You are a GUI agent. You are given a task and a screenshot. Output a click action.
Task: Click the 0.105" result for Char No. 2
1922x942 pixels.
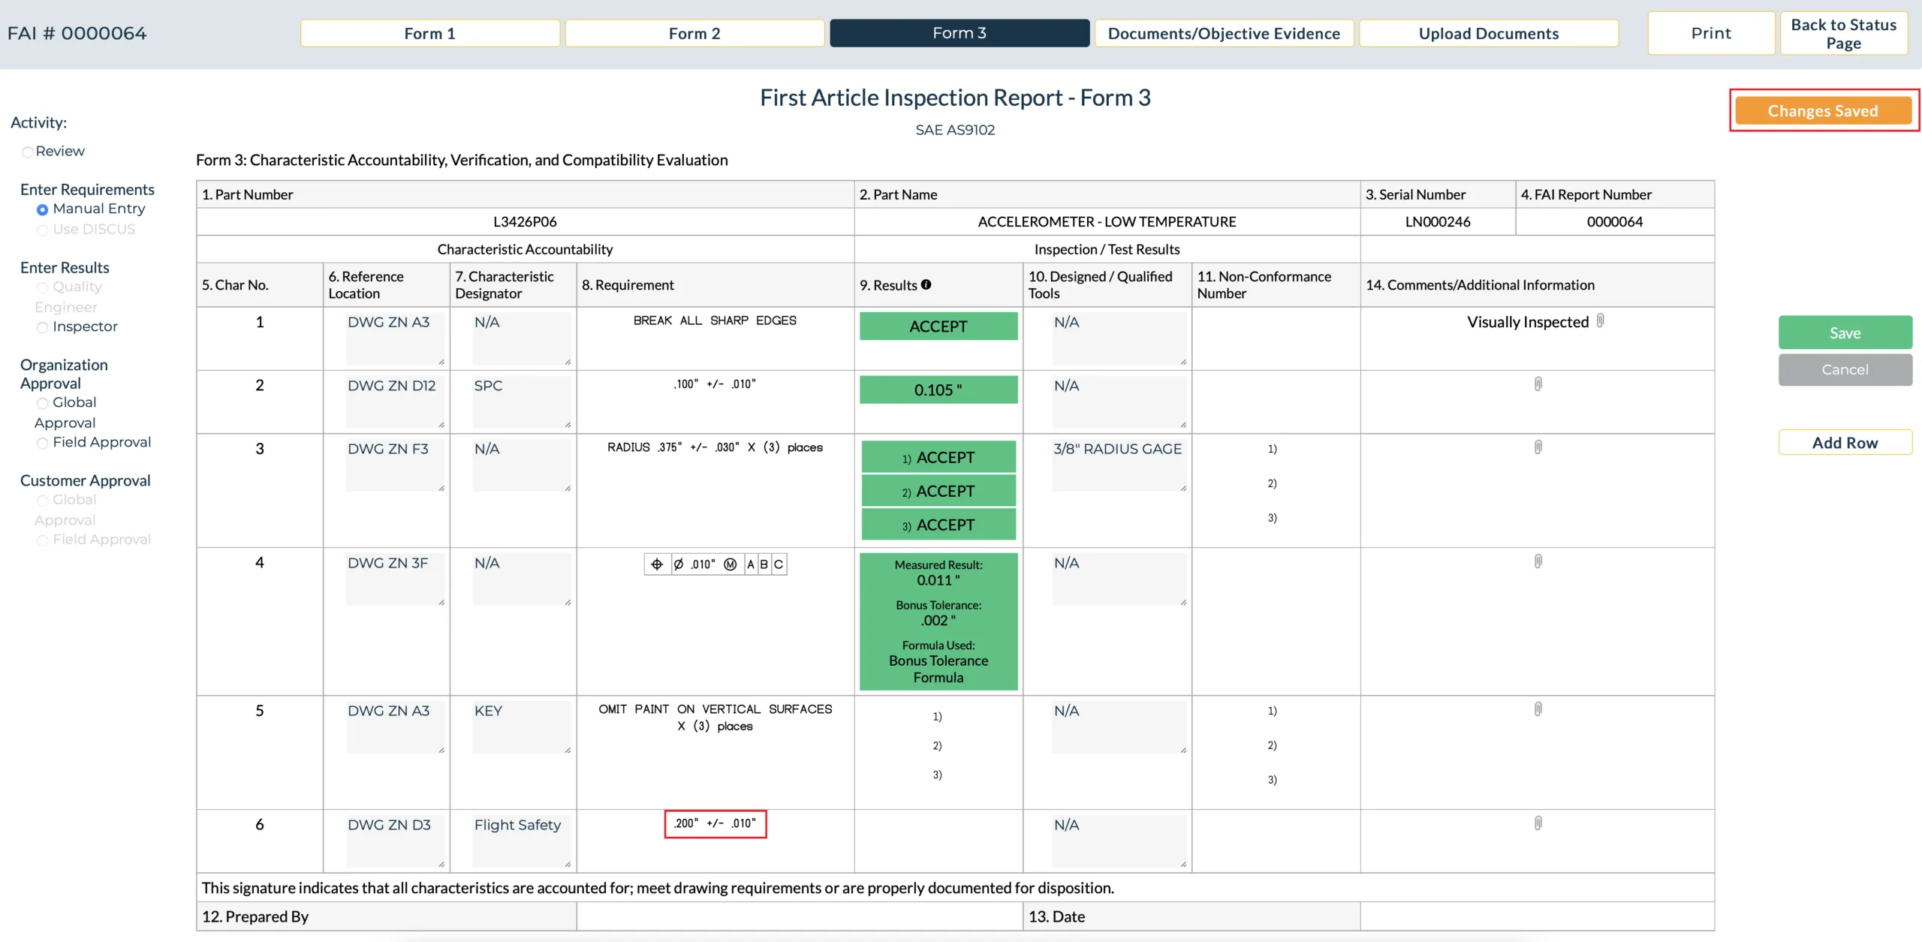tap(938, 390)
